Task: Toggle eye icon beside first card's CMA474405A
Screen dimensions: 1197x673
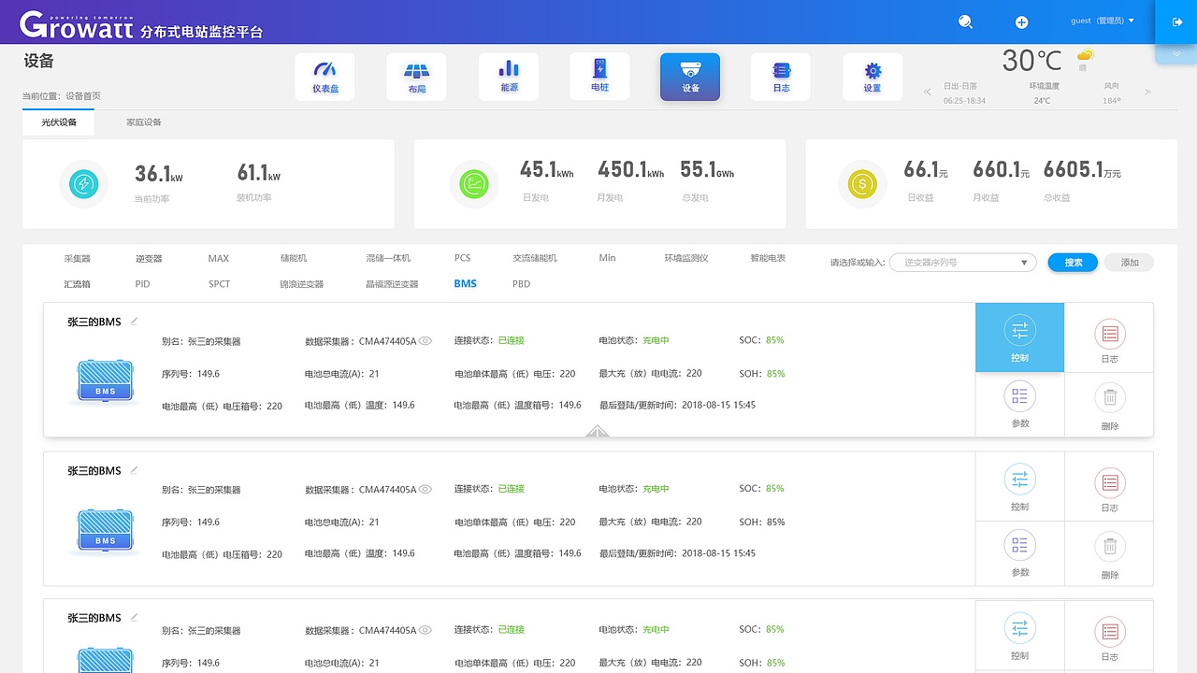Action: [425, 341]
